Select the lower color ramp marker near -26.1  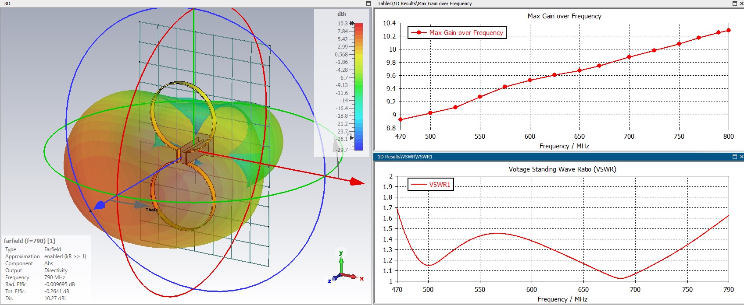352,137
